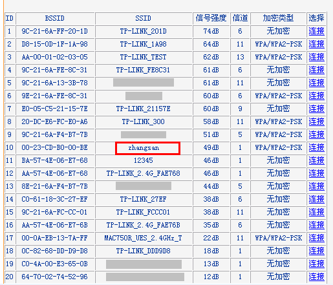This screenshot has height=285, width=333.
Task: Connect to TP-LINK_21157E network
Action: (x=316, y=109)
